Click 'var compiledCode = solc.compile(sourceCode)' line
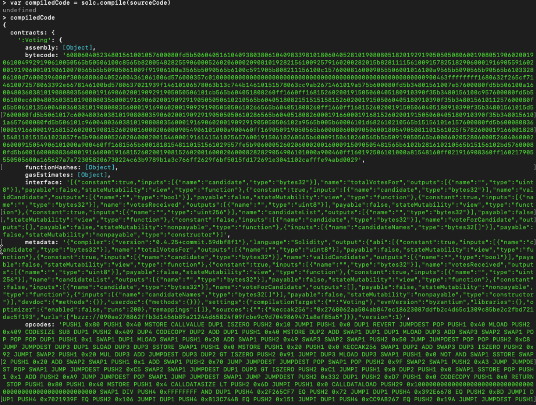The width and height of the screenshot is (536, 405). point(90,3)
